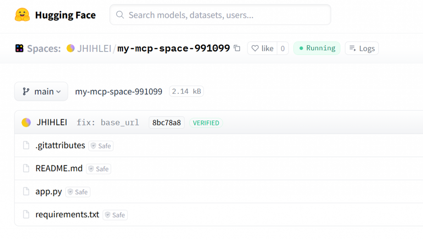Click the Running status badge
This screenshot has width=423, height=240.
click(x=317, y=48)
